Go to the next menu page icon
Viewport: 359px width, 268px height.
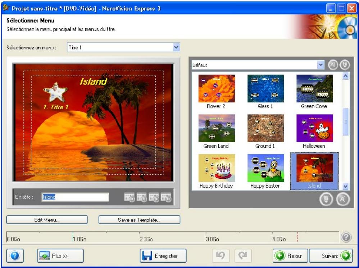153,198
